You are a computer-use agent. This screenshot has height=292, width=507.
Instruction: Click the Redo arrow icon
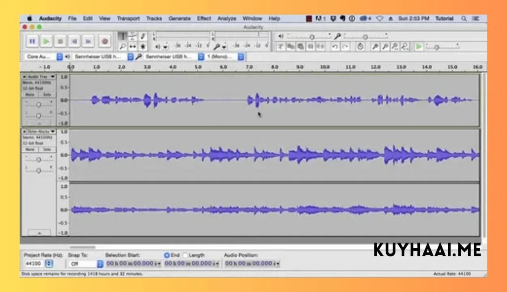pos(345,47)
